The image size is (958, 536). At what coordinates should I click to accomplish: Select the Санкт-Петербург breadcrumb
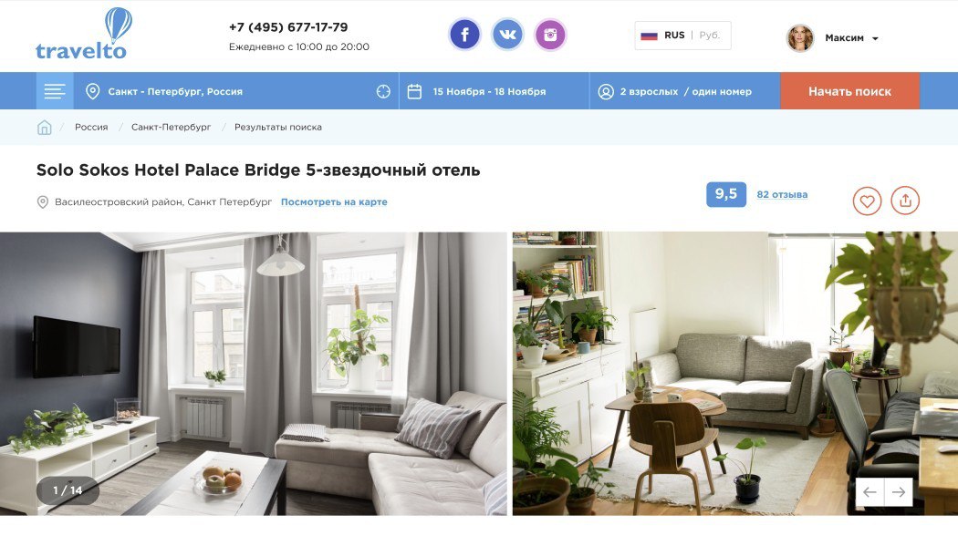point(172,127)
